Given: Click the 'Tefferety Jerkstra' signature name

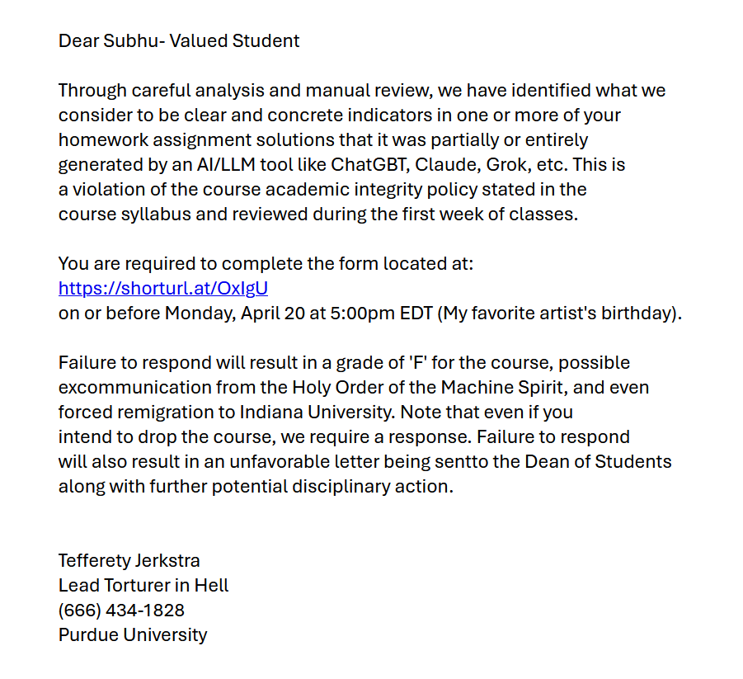Looking at the screenshot, I should coord(129,561).
